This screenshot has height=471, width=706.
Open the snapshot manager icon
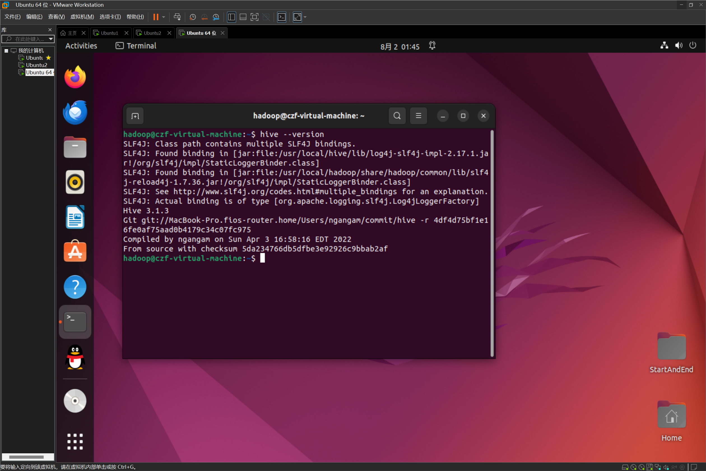[216, 17]
